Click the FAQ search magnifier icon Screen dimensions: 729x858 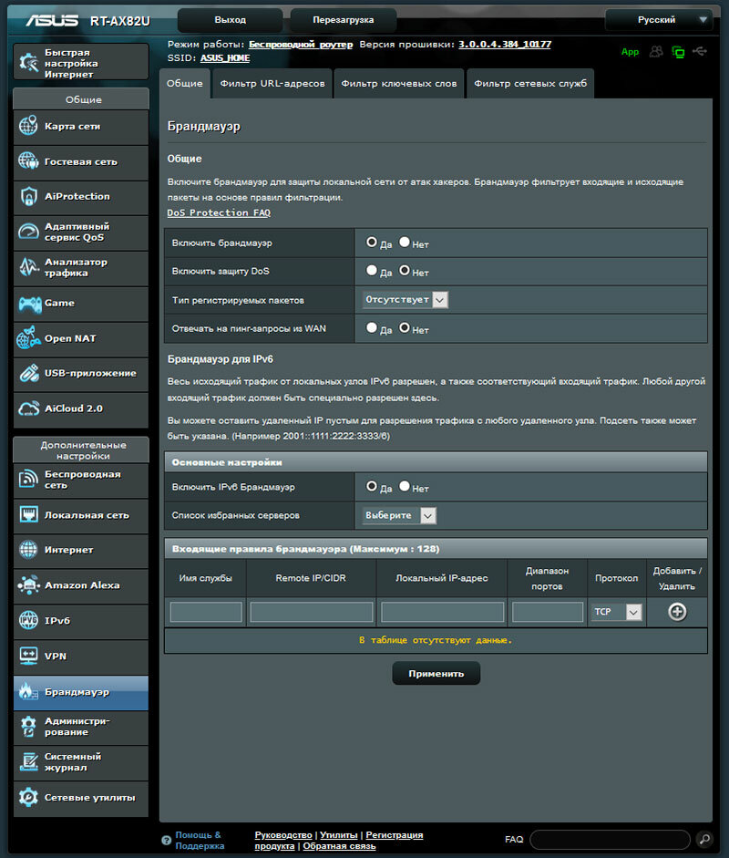coord(705,839)
